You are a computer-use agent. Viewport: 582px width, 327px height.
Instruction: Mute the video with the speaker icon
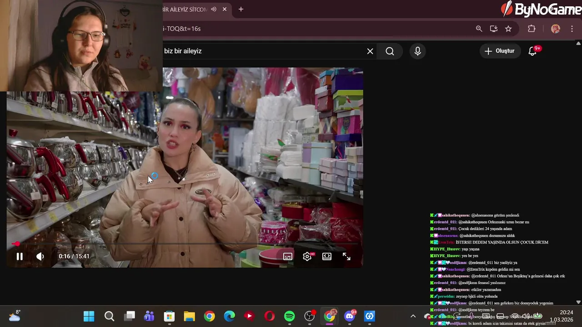[x=40, y=256]
